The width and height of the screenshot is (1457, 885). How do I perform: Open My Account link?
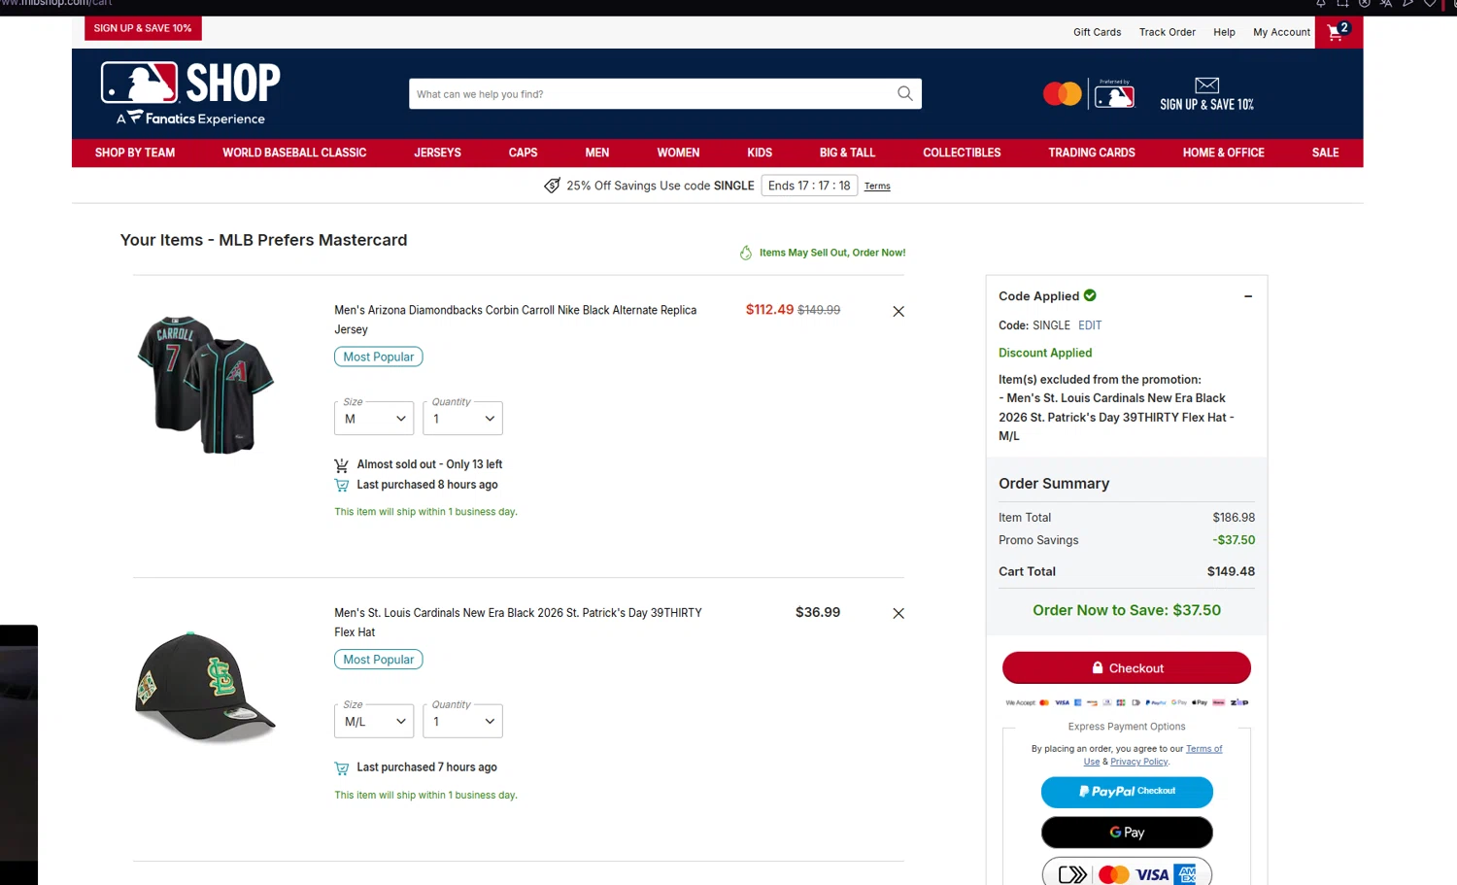1281,32
